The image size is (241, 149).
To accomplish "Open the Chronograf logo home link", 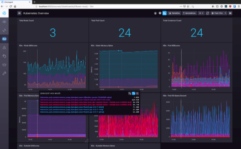I will pos(4,13).
